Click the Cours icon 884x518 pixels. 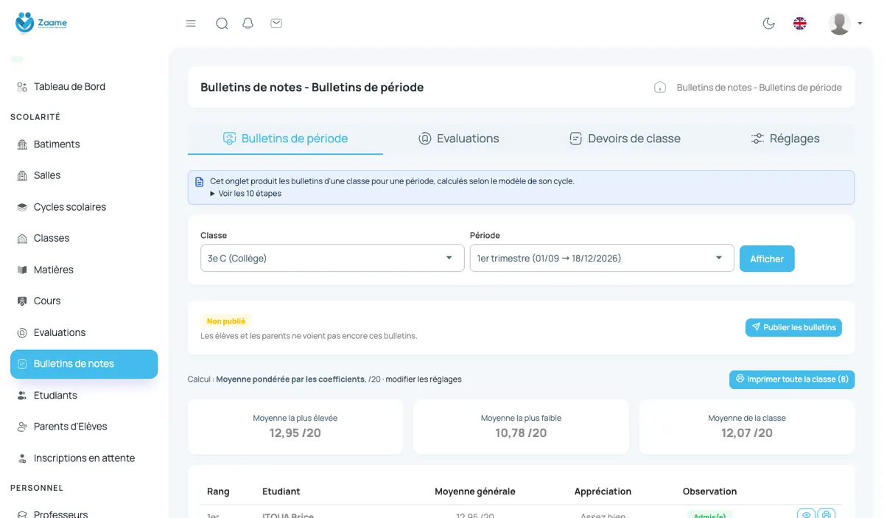pyautogui.click(x=22, y=301)
